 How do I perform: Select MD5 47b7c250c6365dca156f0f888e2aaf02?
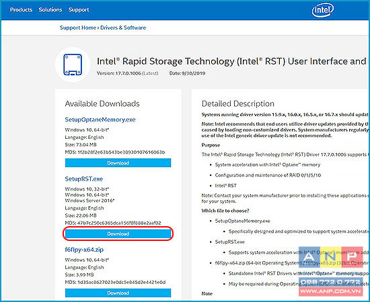coord(113,223)
